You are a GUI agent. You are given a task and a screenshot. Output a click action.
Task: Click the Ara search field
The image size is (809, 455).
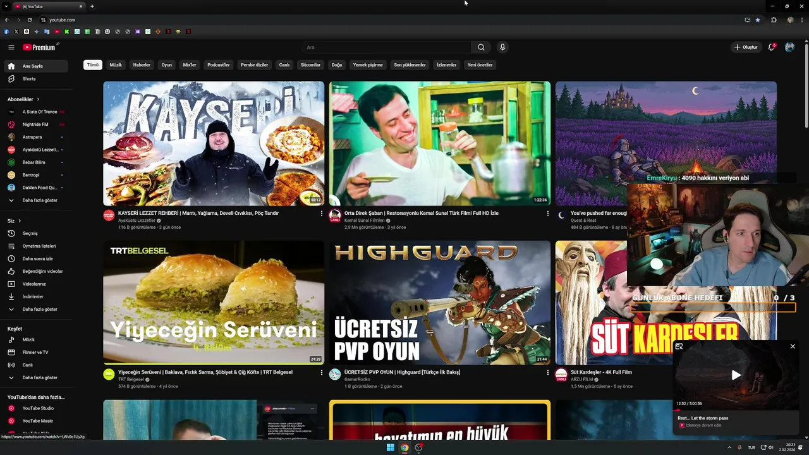coord(386,47)
